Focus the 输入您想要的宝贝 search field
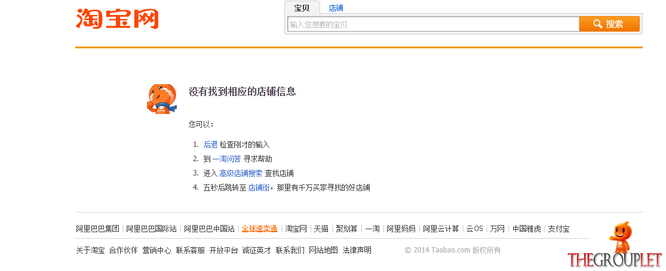The height and width of the screenshot is (271, 666). pyautogui.click(x=433, y=24)
